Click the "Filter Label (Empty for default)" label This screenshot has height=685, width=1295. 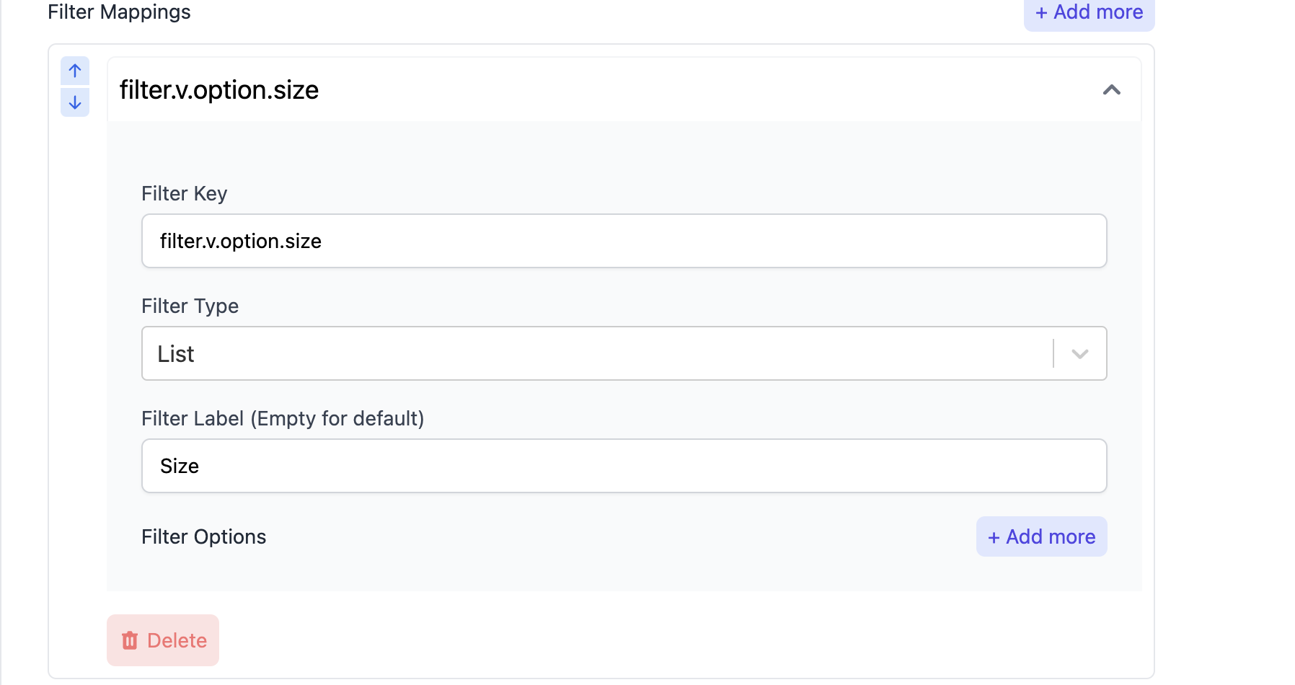pyautogui.click(x=283, y=418)
